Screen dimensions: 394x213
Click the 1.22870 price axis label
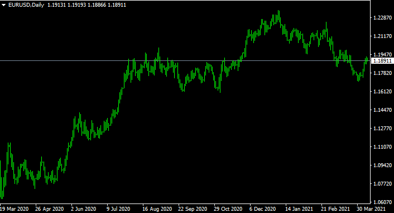383,18
